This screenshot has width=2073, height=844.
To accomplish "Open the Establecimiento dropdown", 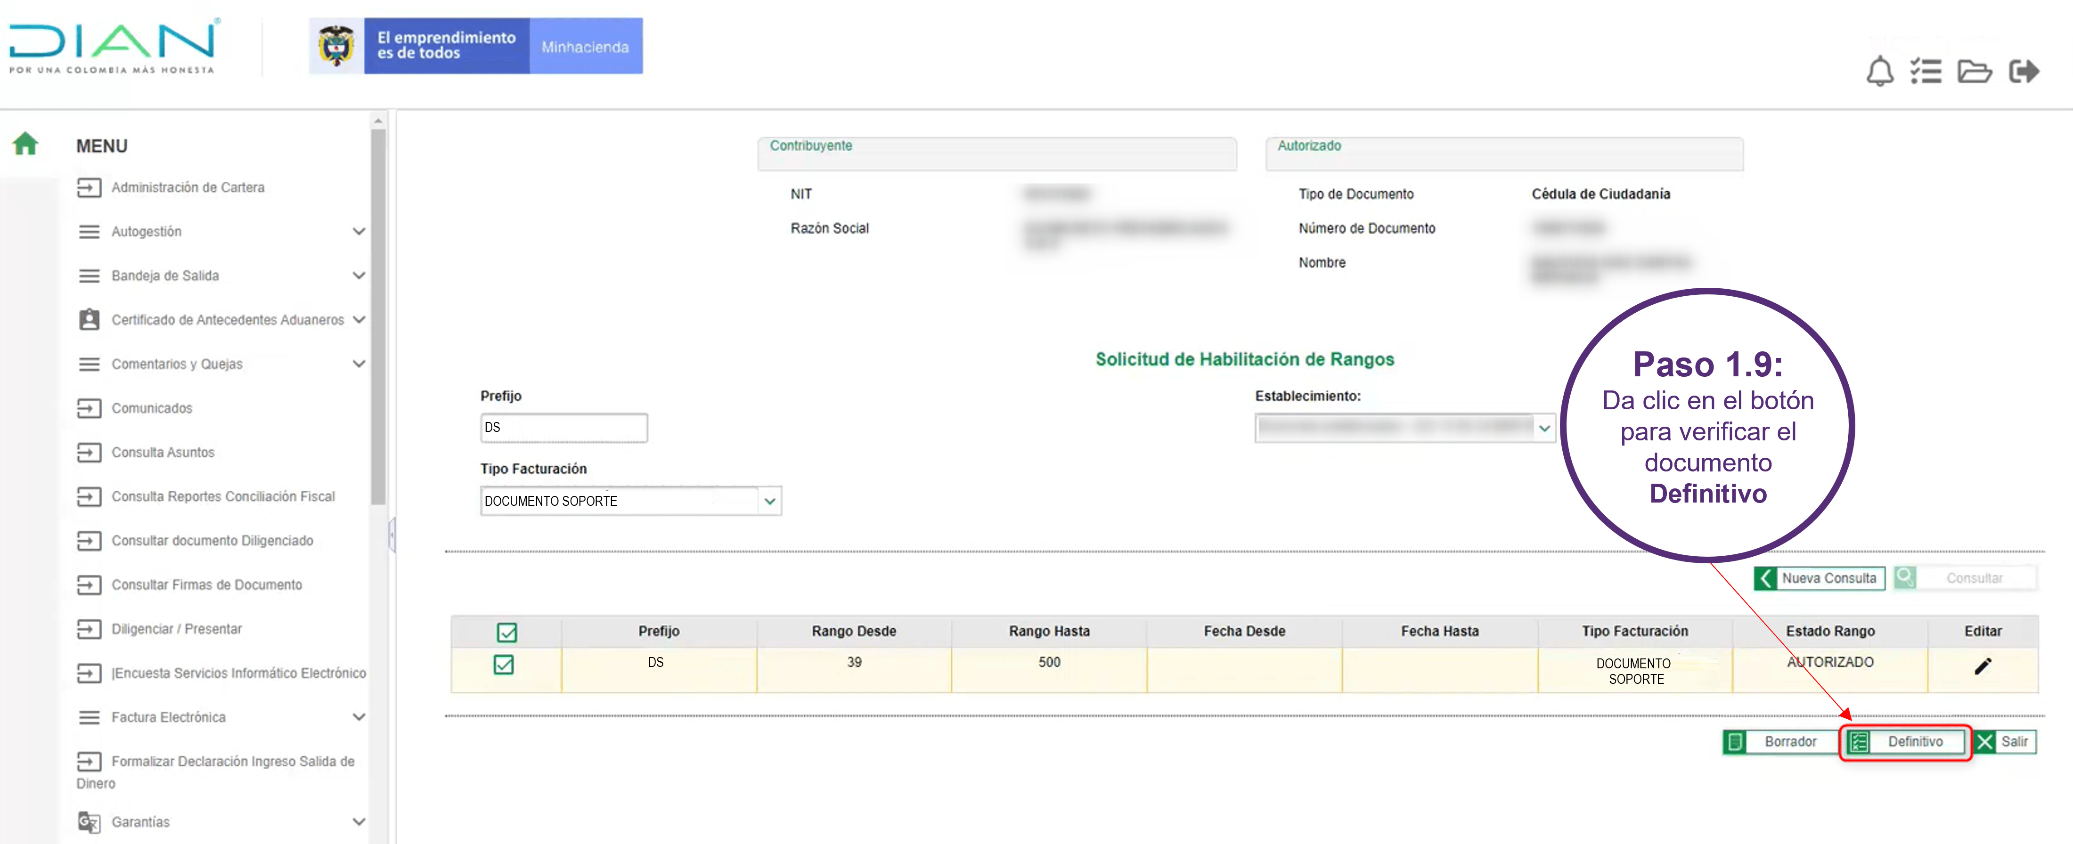I will tap(1543, 428).
